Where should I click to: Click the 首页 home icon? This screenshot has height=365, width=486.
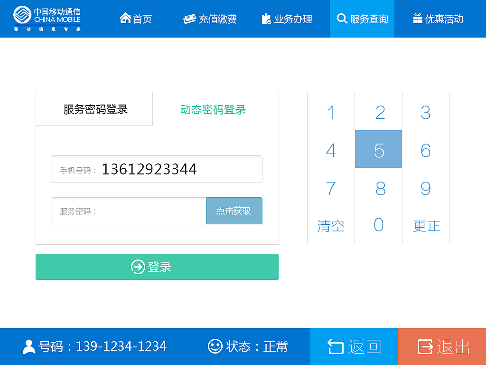(x=125, y=18)
